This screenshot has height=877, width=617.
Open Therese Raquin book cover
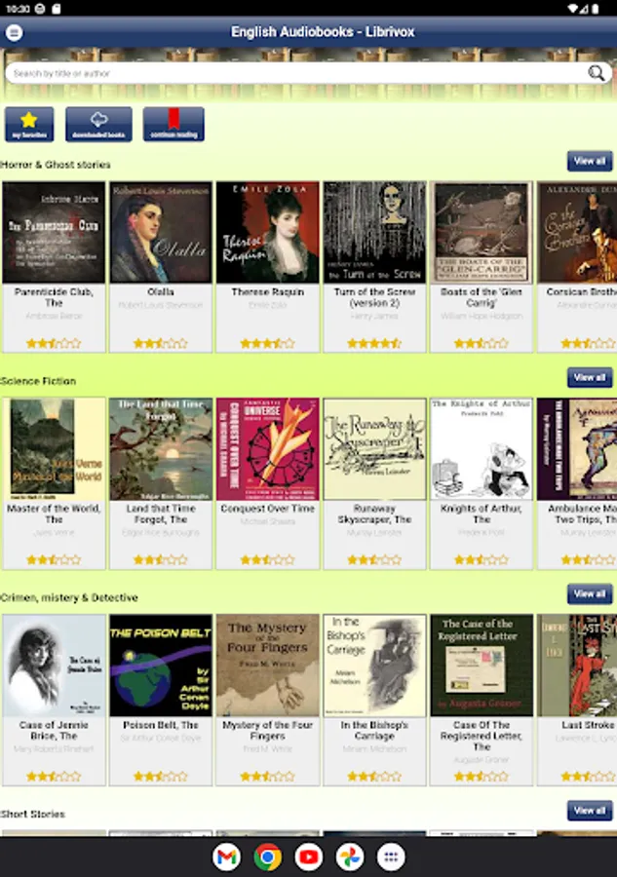point(267,232)
